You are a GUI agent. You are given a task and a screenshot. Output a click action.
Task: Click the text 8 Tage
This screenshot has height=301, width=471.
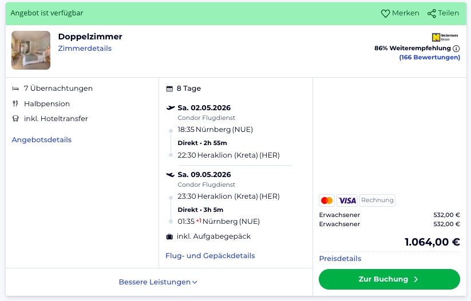click(189, 89)
